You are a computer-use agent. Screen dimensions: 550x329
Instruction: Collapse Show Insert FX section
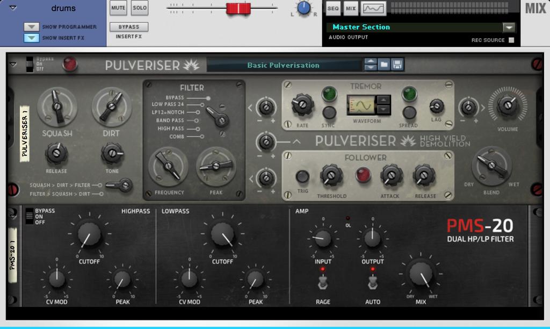(x=31, y=38)
